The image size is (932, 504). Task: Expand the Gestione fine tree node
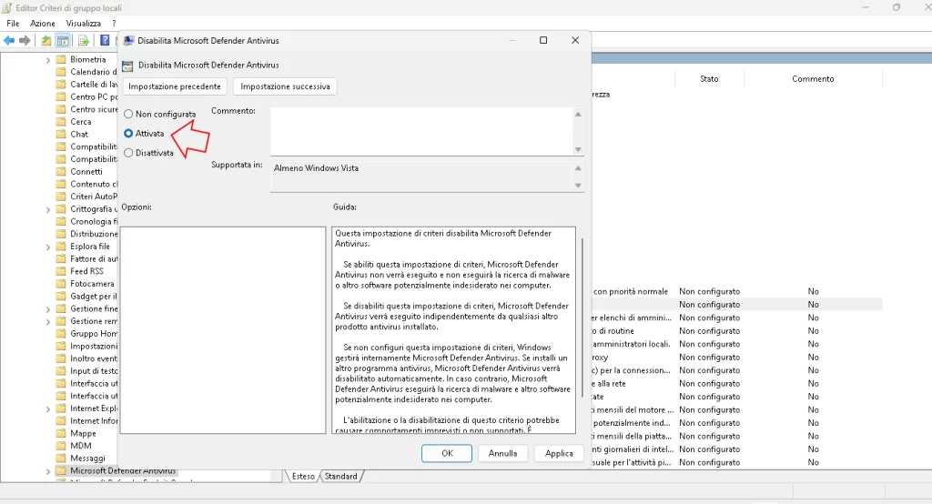pyautogui.click(x=48, y=309)
